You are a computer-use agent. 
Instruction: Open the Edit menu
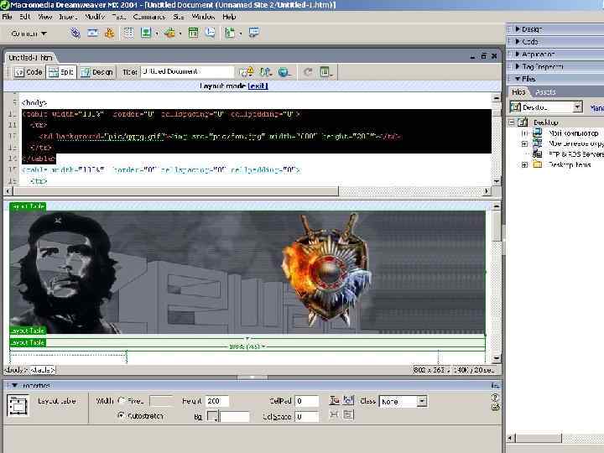pos(24,17)
